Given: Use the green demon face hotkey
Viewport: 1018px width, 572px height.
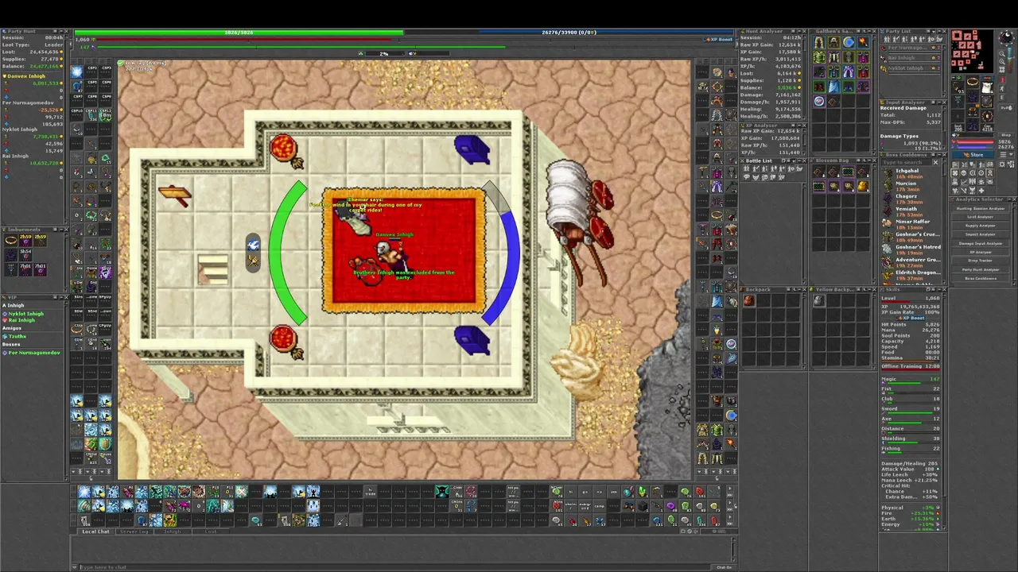Looking at the screenshot, I should (x=441, y=492).
